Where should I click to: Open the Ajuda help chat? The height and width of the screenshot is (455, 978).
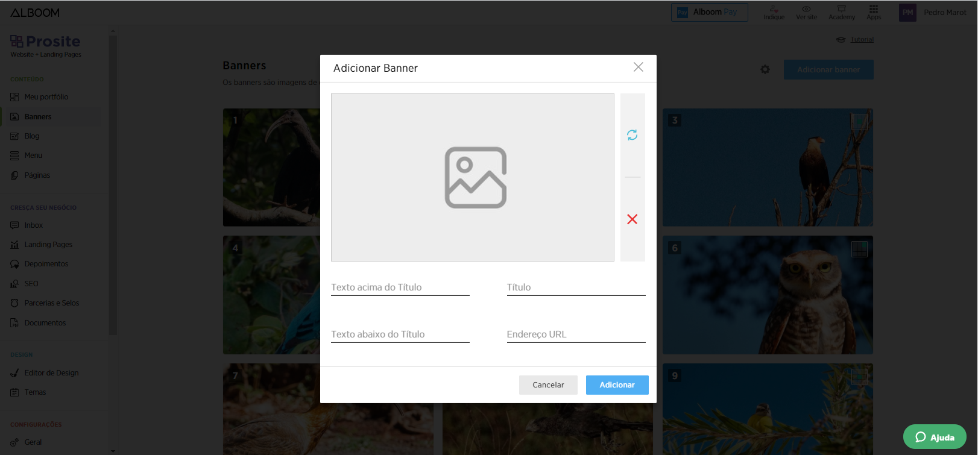tap(935, 437)
